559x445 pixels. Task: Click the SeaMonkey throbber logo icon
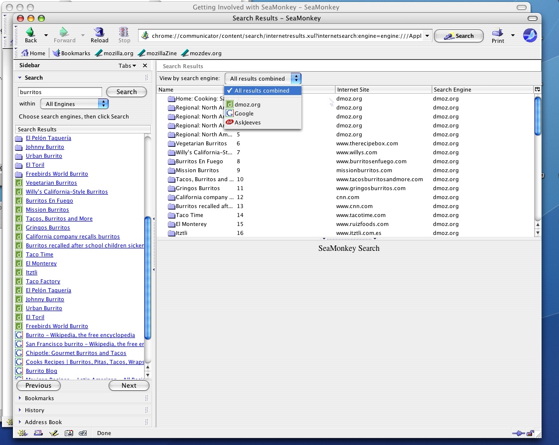point(530,36)
